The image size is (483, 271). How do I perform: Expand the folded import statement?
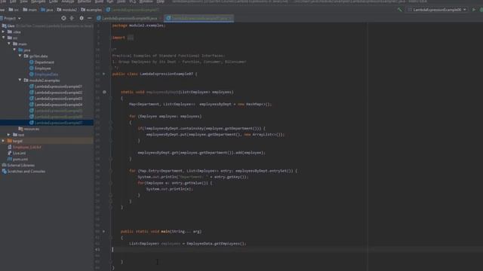tap(131, 38)
